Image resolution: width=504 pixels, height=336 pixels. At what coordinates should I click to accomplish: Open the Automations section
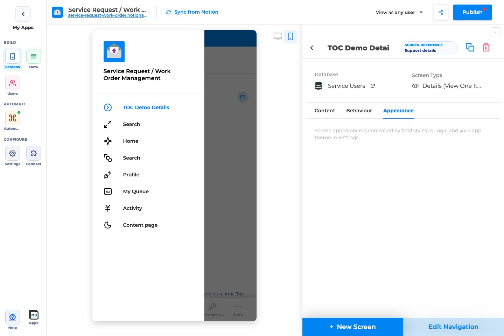(x=13, y=121)
